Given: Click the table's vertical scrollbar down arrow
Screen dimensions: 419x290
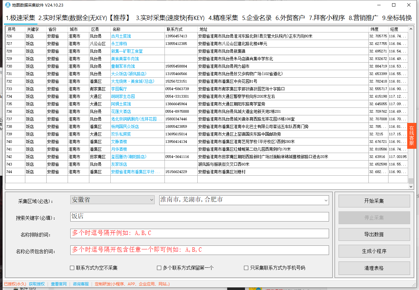Looking at the screenshot, I should click(x=411, y=187).
